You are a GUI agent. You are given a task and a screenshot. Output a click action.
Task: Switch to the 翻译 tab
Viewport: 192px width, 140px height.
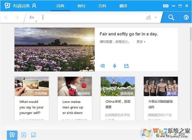click(123, 6)
